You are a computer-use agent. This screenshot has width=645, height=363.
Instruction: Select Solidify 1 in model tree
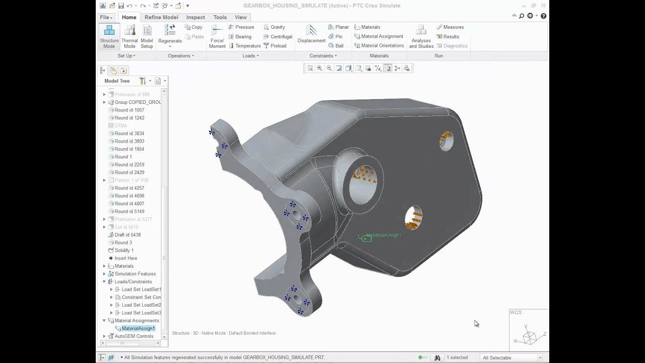124,251
